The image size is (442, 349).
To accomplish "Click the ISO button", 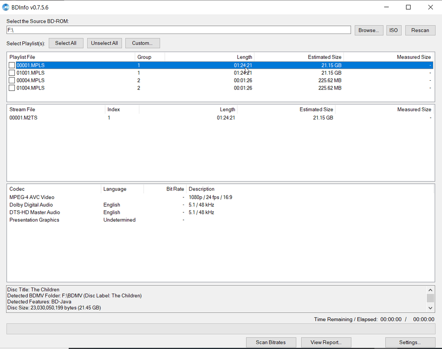I will (394, 30).
